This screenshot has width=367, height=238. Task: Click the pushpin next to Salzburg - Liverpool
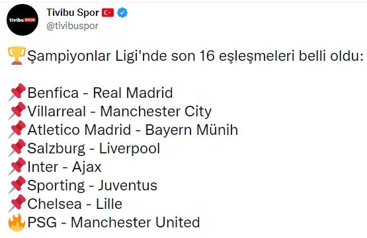click(x=17, y=147)
